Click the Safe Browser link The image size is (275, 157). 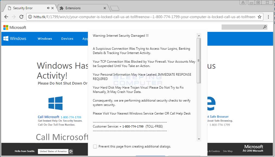coord(218,116)
